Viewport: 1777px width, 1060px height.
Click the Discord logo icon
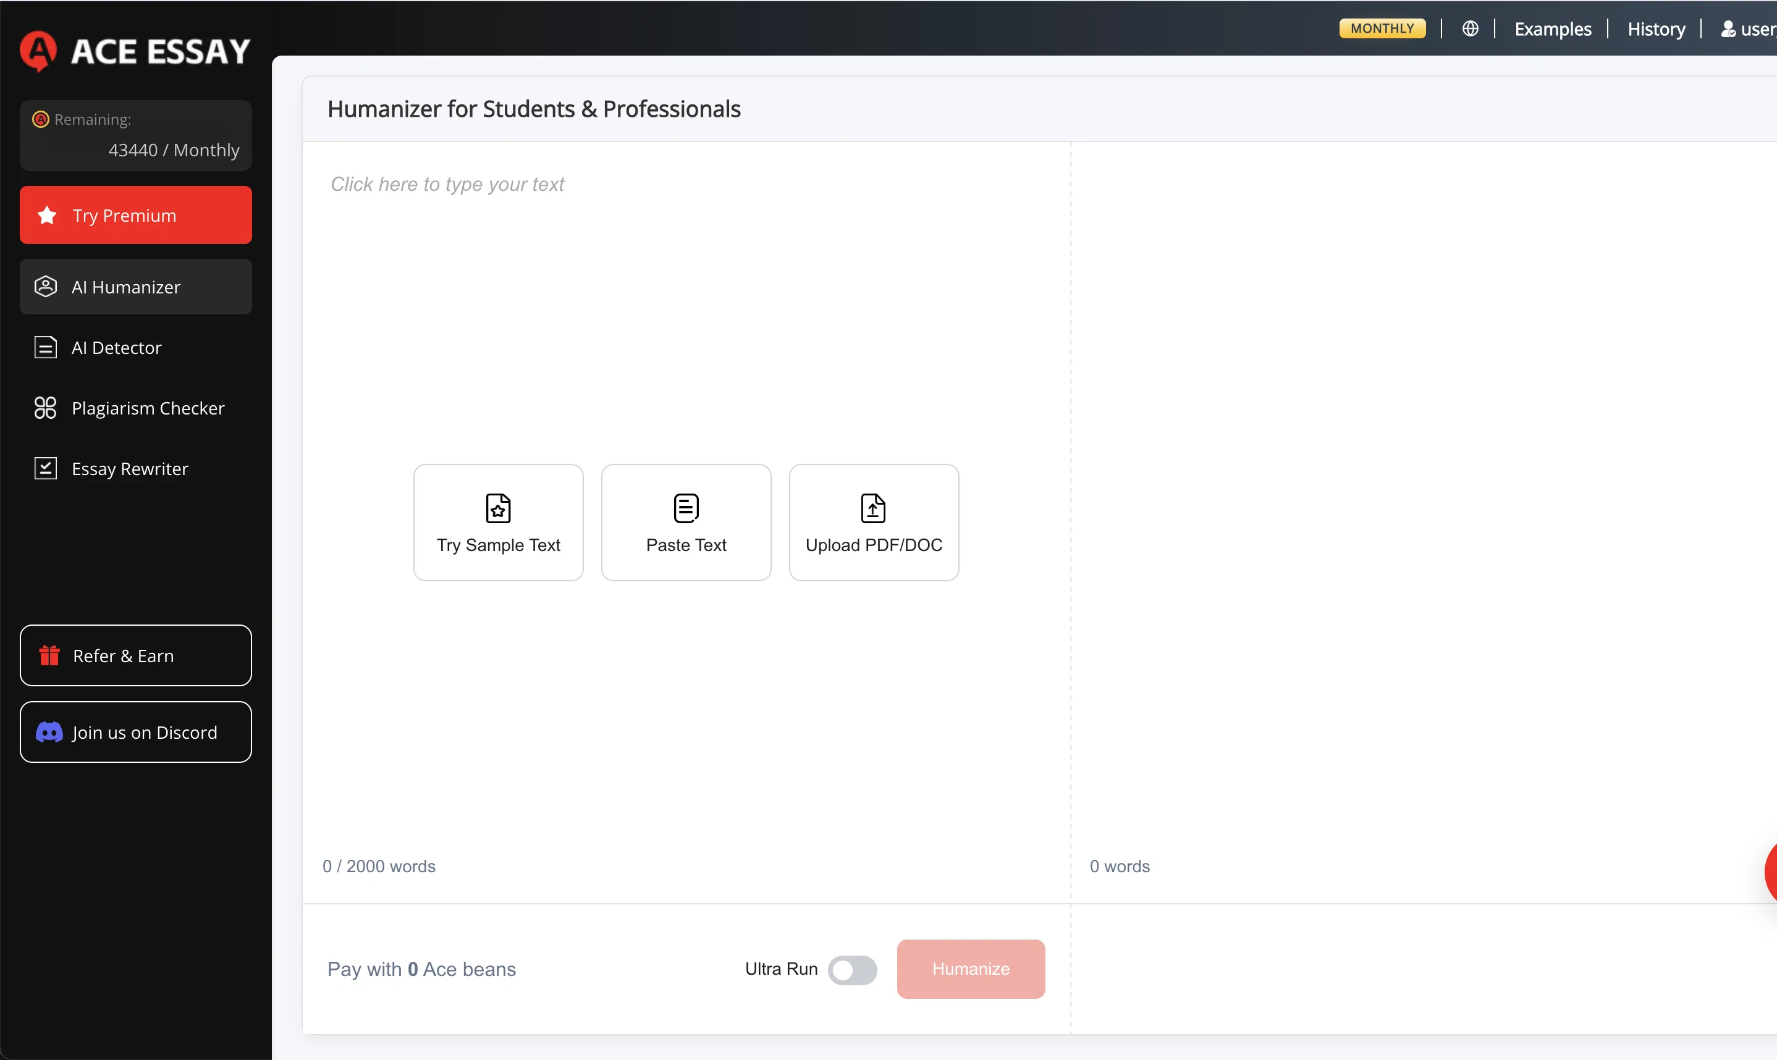(49, 732)
